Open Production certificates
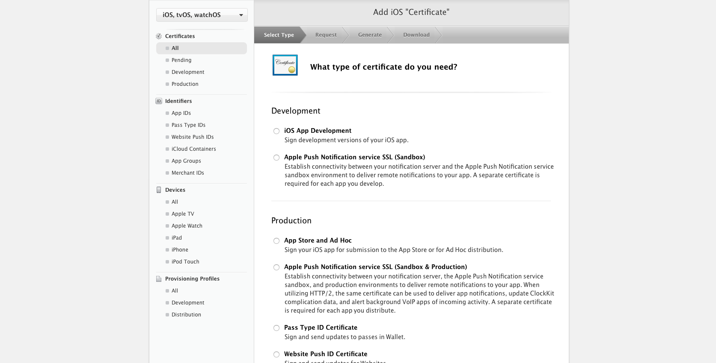 pyautogui.click(x=185, y=84)
